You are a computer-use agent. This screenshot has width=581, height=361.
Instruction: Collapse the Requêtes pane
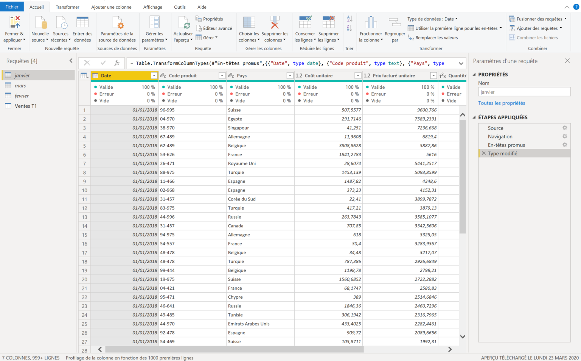point(71,60)
